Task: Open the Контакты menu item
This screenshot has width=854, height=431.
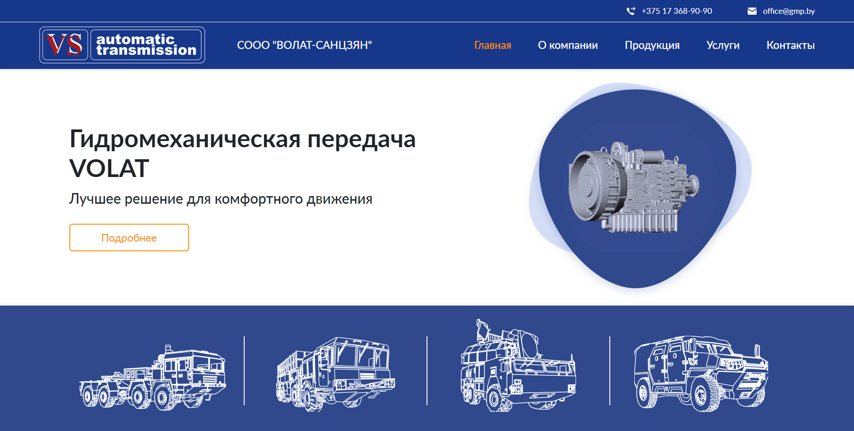Action: [790, 45]
